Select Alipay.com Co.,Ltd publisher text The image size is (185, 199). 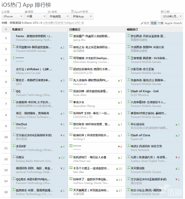coord(28,73)
